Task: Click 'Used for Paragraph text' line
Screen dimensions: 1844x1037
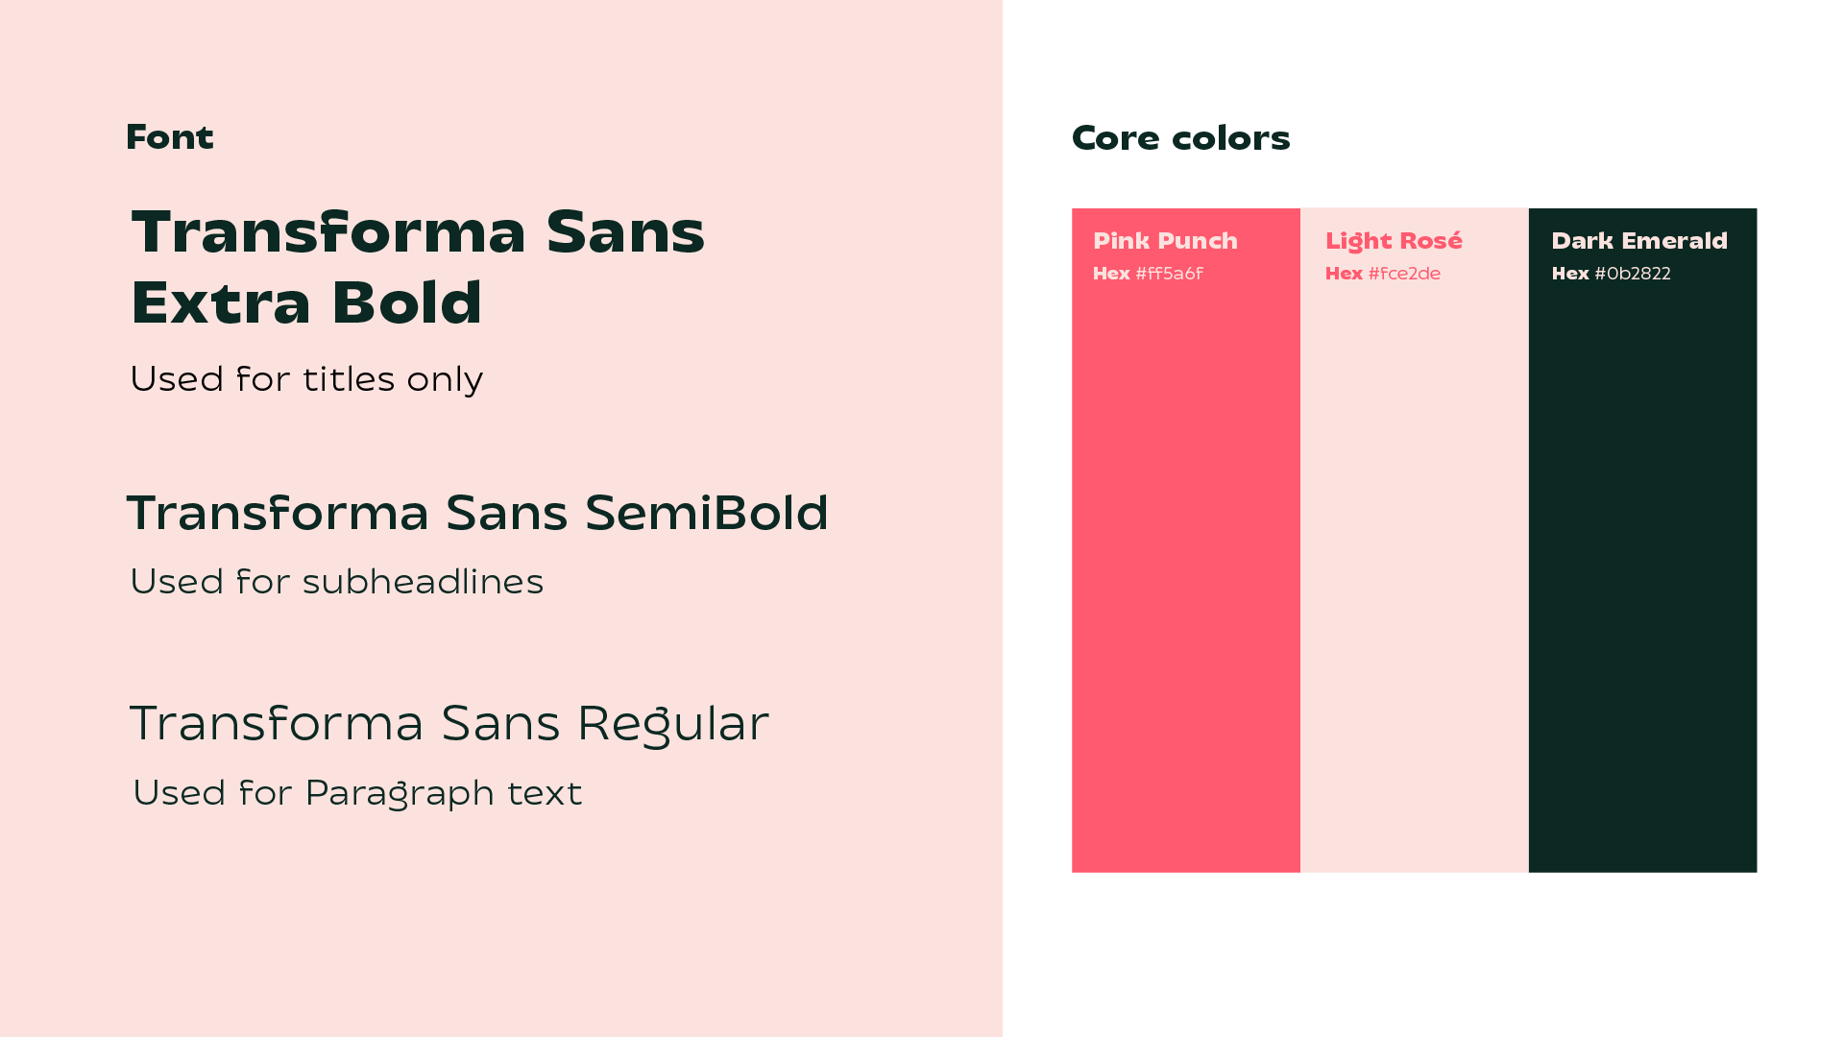Action: (x=357, y=793)
